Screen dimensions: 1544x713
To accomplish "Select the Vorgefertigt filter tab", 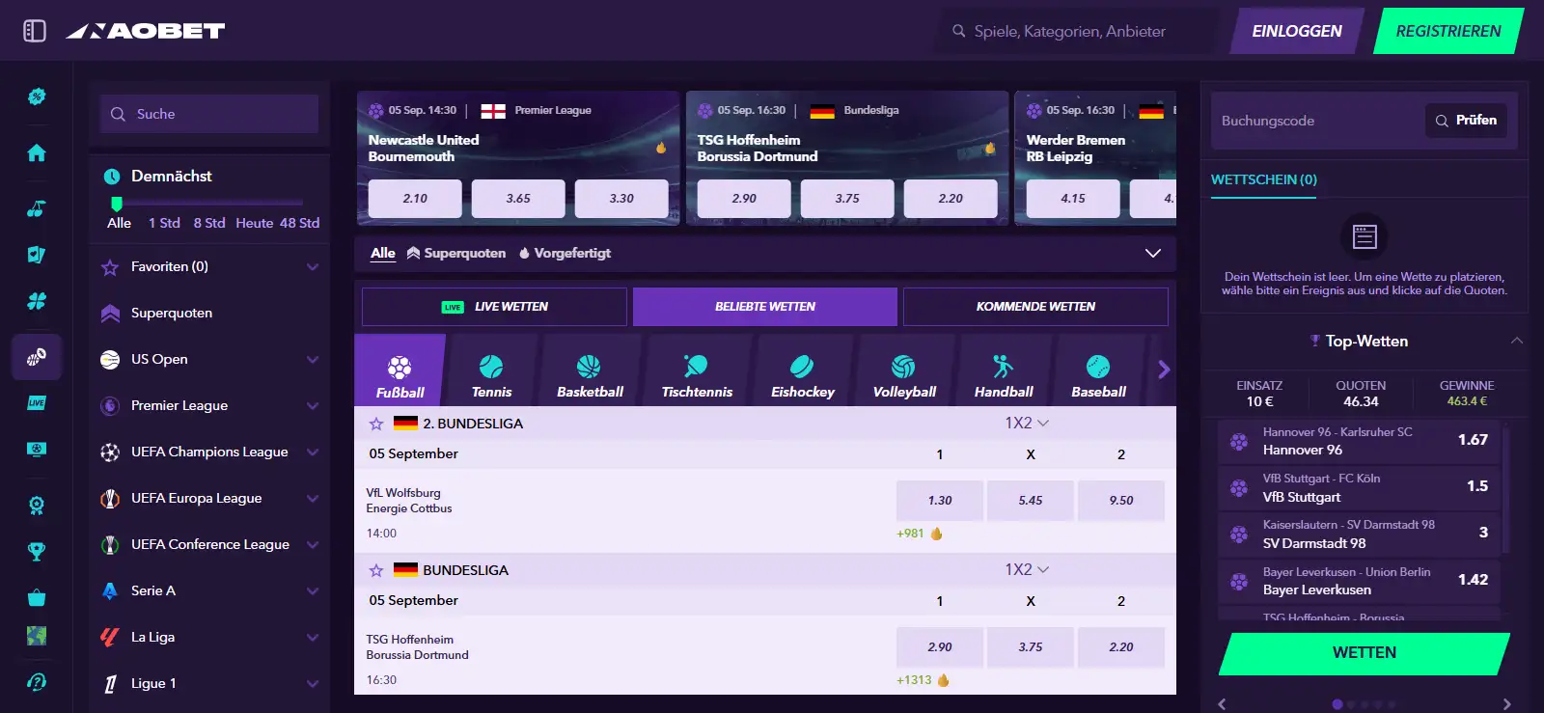I will (x=565, y=253).
